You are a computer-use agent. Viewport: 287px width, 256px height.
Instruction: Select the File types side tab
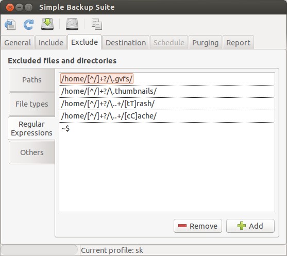click(x=32, y=104)
